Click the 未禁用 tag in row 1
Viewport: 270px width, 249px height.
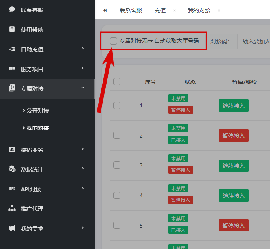[x=178, y=98]
